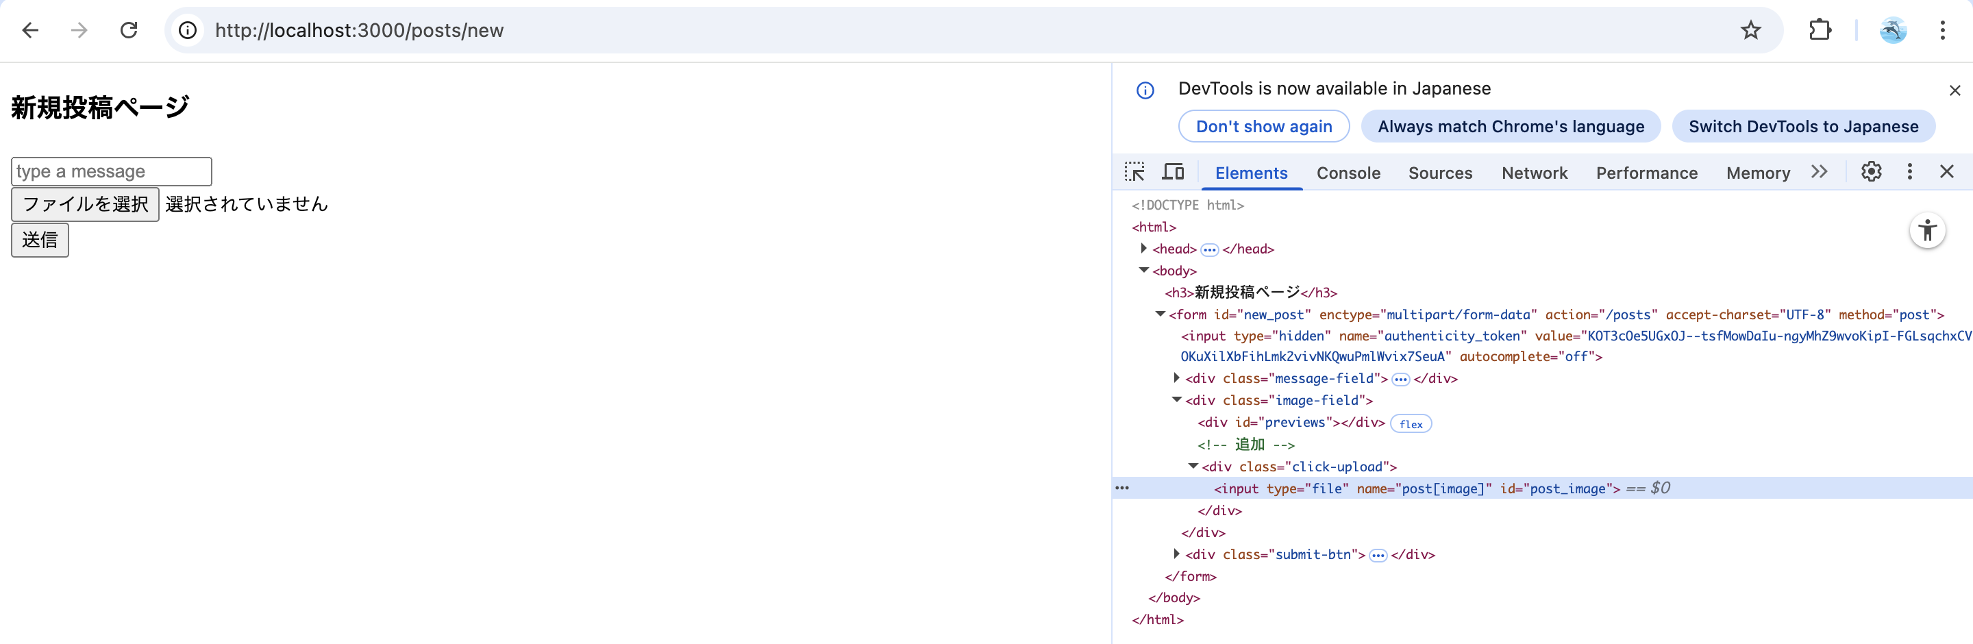The width and height of the screenshot is (1973, 644).
Task: Select the closing </html> tag line
Action: pyautogui.click(x=1157, y=619)
